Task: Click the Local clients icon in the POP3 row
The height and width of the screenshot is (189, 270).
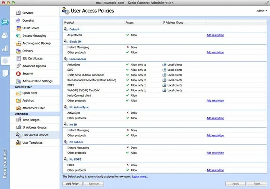Action: click(164, 85)
